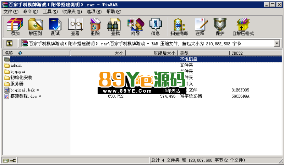The image size is (284, 165).
Task: Open the 工具(S) menu
Action: (50, 12)
